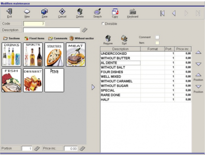This screenshot has height=155, width=205.
Task: Save the modifier using Save icon
Action: pos(44,13)
